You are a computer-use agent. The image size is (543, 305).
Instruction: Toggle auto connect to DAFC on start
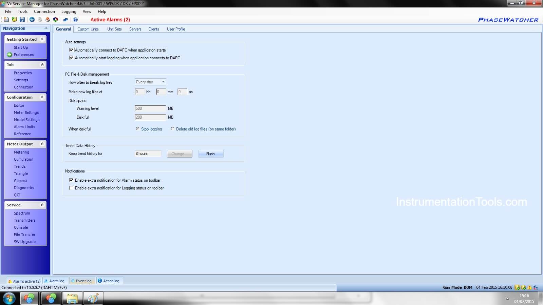point(71,50)
